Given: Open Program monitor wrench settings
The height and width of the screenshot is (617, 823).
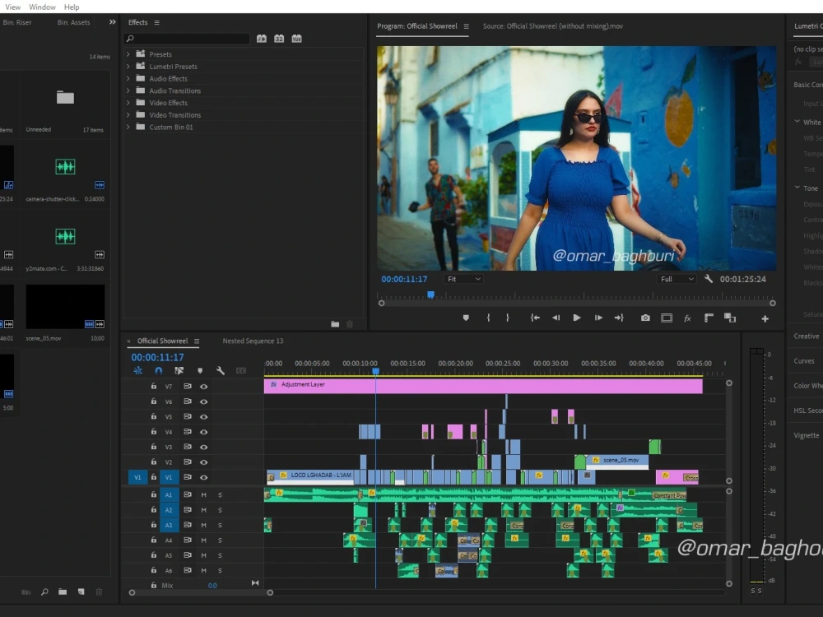Looking at the screenshot, I should click(709, 279).
